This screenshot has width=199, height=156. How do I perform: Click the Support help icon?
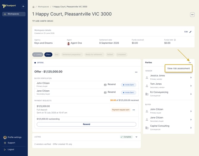5,143
